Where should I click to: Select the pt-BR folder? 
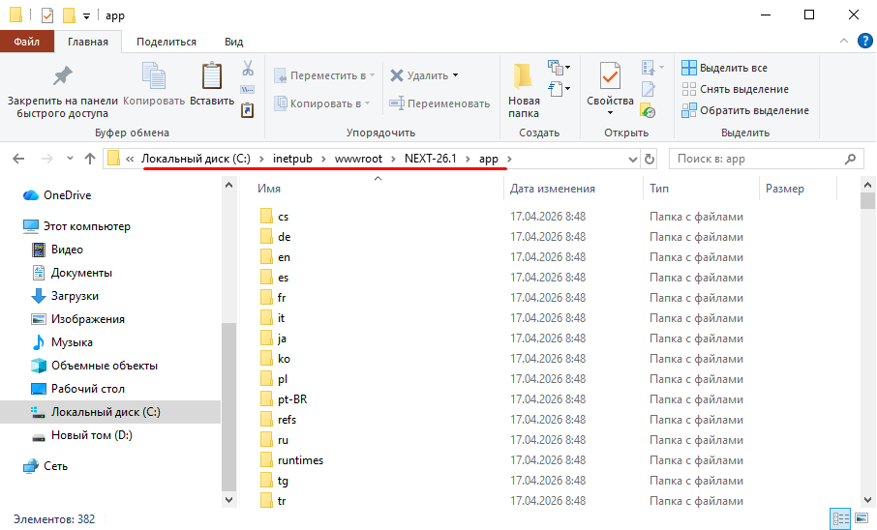[292, 399]
